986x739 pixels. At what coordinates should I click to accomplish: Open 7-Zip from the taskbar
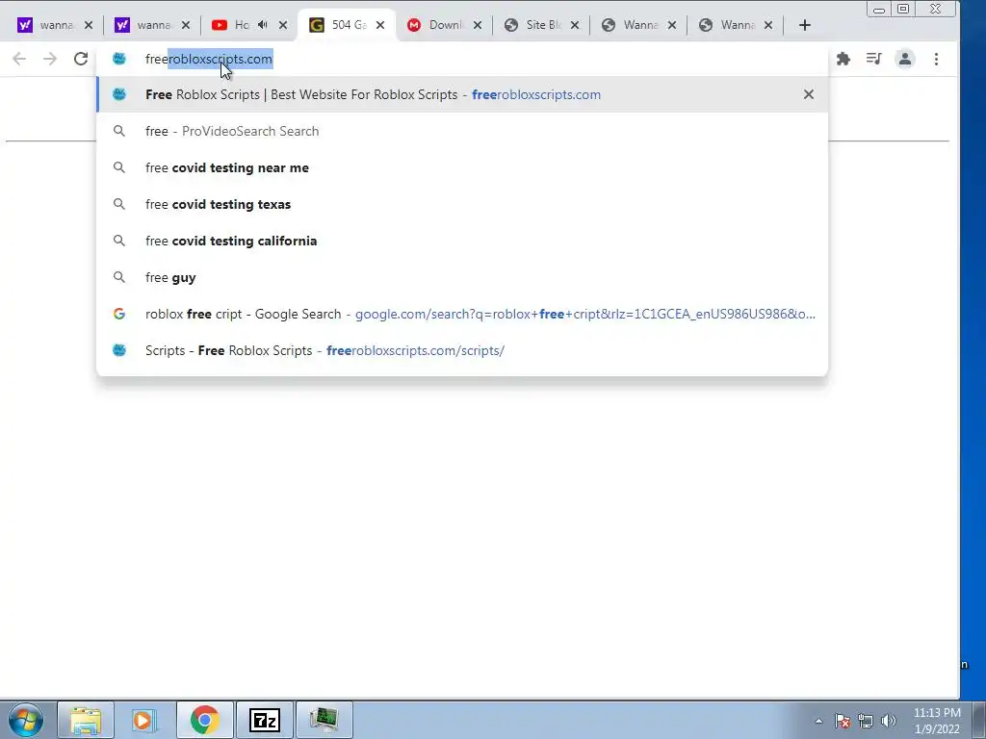click(264, 720)
